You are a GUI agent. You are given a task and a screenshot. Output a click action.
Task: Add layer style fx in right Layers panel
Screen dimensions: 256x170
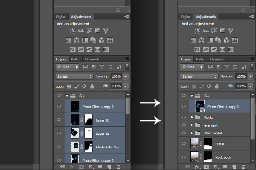pyautogui.click(x=197, y=167)
